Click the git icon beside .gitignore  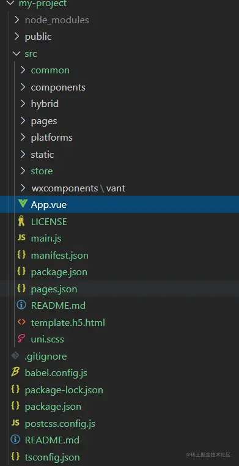click(x=15, y=356)
